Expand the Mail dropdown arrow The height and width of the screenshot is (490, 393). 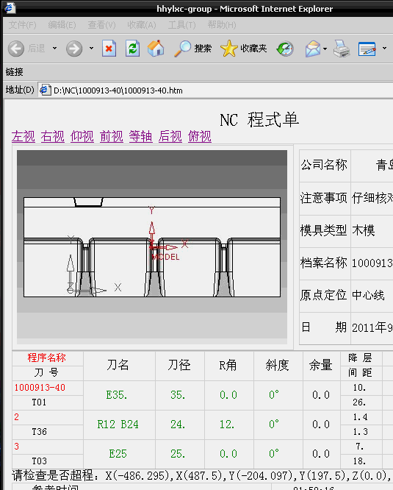click(325, 49)
